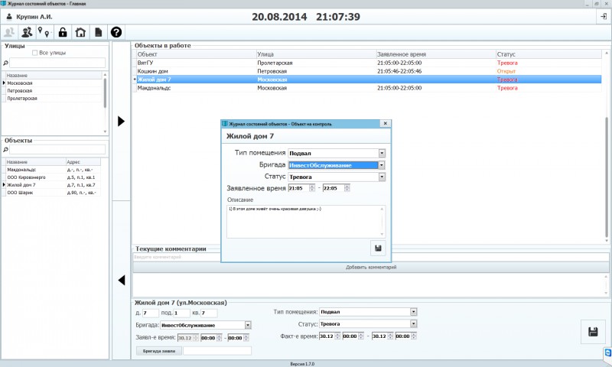Toggle the 'Все улицы' checkbox
Viewport: 612px width, 367px height.
click(x=34, y=53)
